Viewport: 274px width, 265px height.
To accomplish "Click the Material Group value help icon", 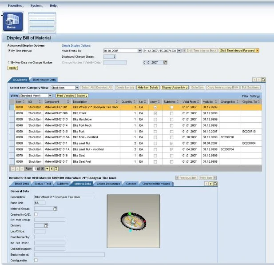I will (x=55, y=209).
